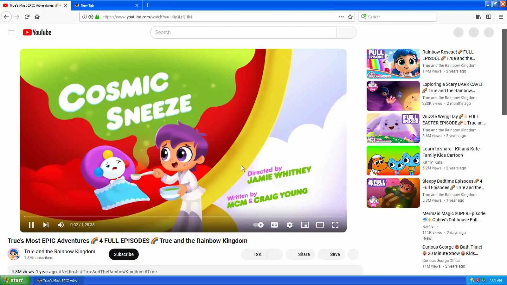Seek on the video progress bar

183,217
